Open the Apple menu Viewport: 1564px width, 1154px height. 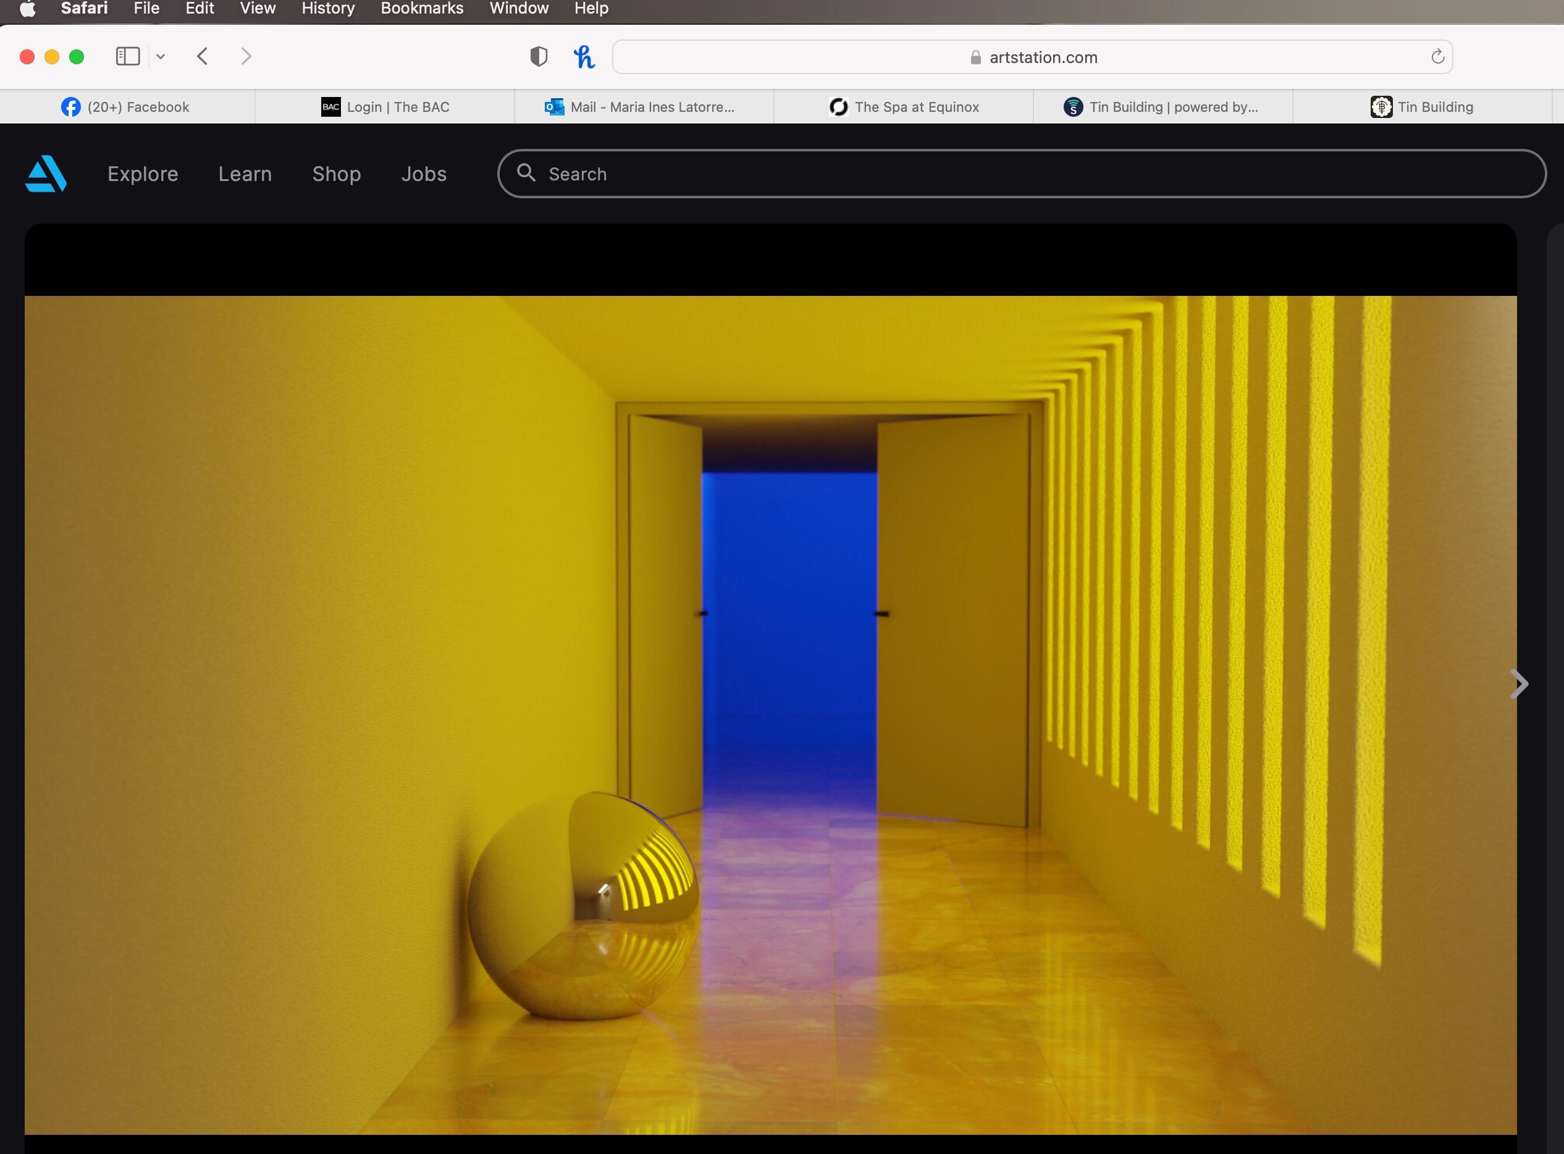pos(27,9)
